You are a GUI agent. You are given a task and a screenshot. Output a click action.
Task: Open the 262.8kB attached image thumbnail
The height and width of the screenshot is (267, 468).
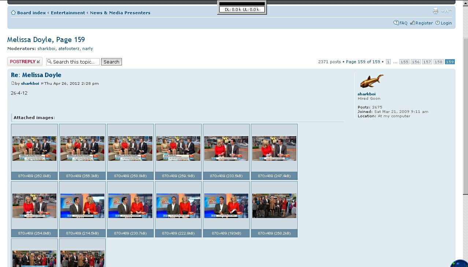click(x=34, y=148)
